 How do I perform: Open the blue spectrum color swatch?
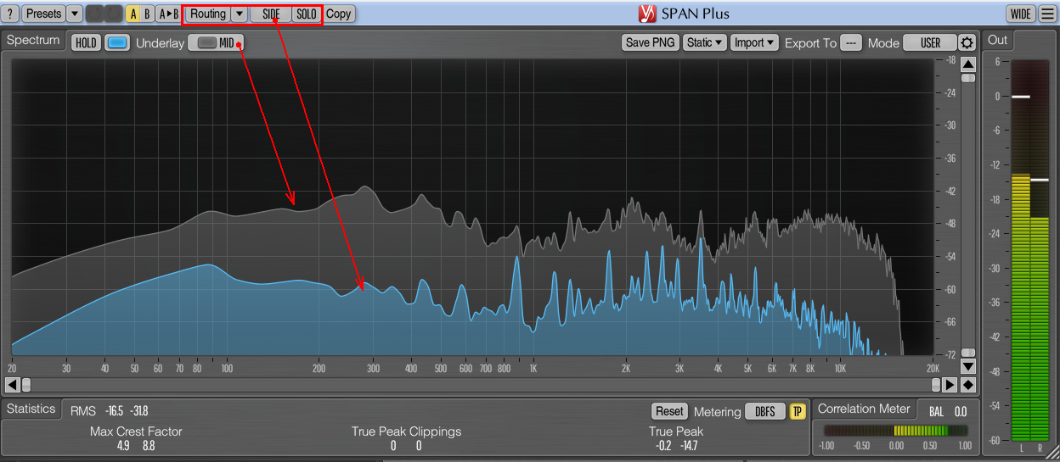point(117,42)
